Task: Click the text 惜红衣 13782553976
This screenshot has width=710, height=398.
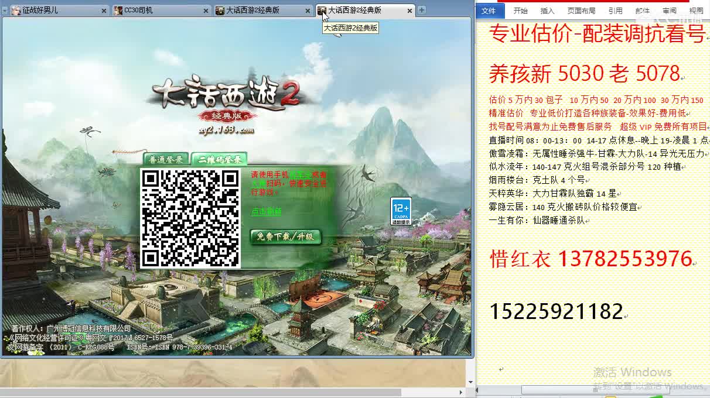Action: (591, 258)
